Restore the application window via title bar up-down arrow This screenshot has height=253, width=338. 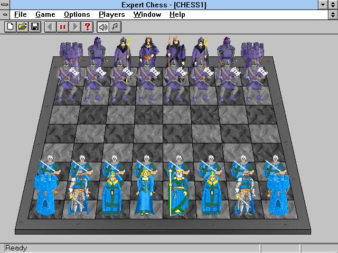click(333, 5)
